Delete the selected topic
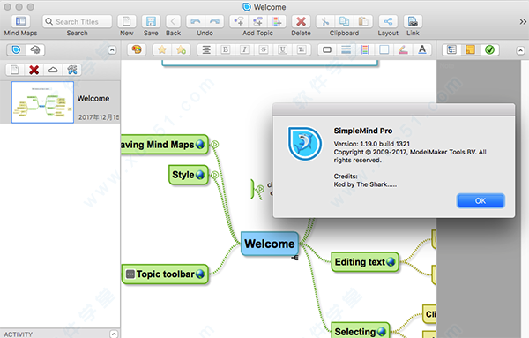The height and width of the screenshot is (338, 529). point(301,21)
